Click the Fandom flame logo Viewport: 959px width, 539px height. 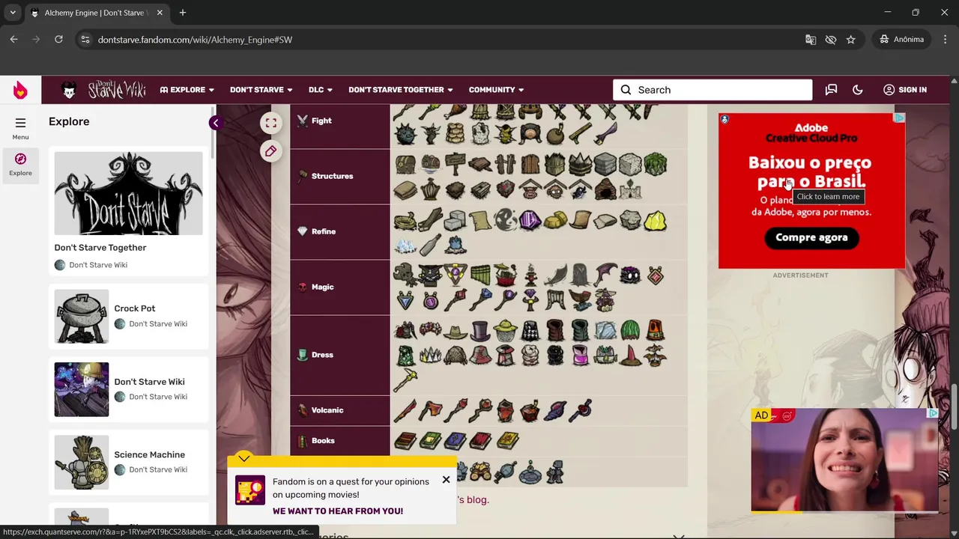click(x=20, y=90)
